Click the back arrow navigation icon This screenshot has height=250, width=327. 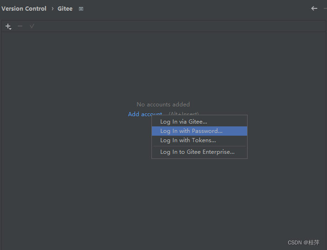click(x=314, y=8)
